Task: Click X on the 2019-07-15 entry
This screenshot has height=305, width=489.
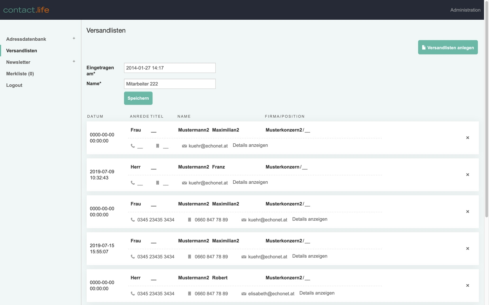Action: coord(468,249)
